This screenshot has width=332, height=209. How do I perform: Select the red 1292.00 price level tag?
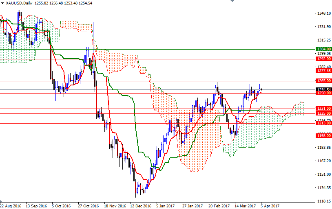point(323,59)
